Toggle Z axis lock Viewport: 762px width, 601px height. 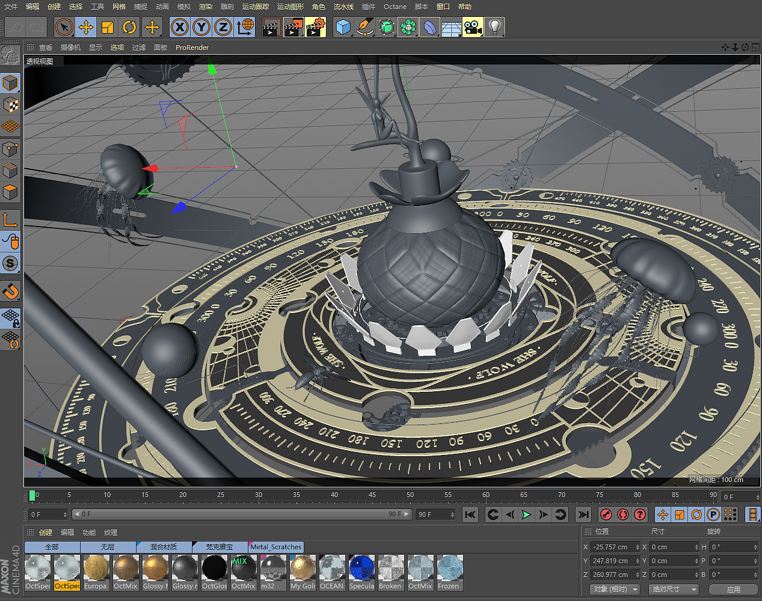(223, 27)
